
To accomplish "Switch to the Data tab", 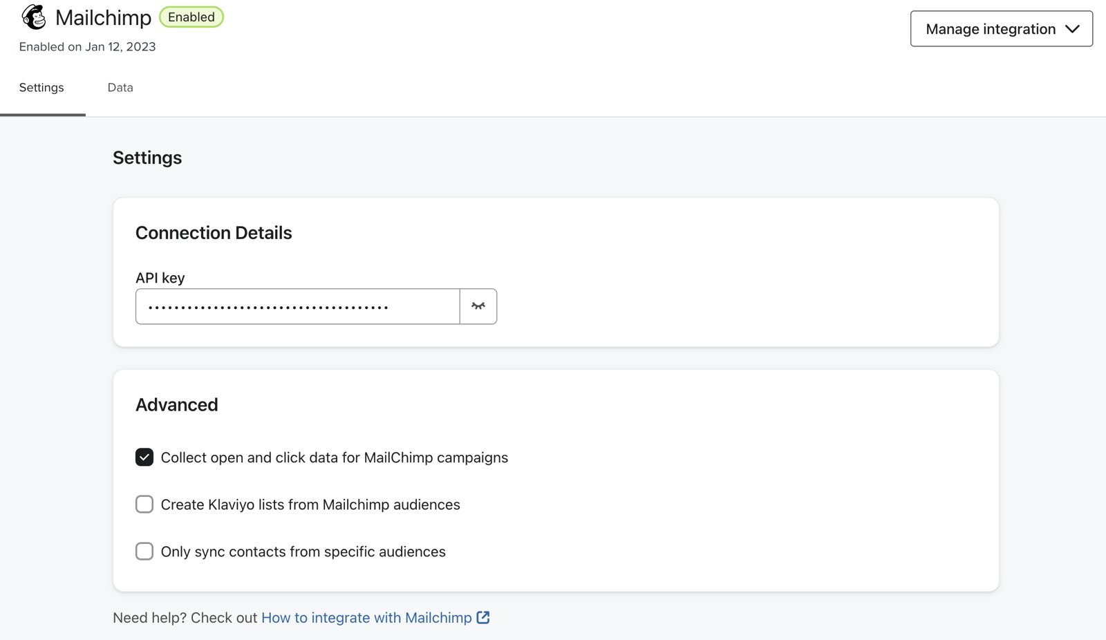I will [120, 87].
